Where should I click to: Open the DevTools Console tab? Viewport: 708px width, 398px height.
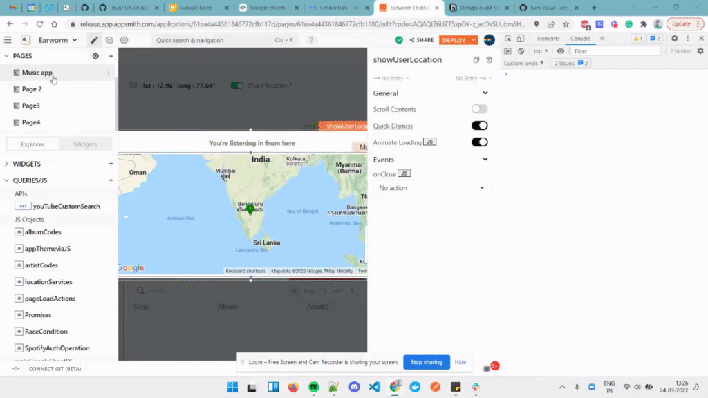(x=580, y=39)
